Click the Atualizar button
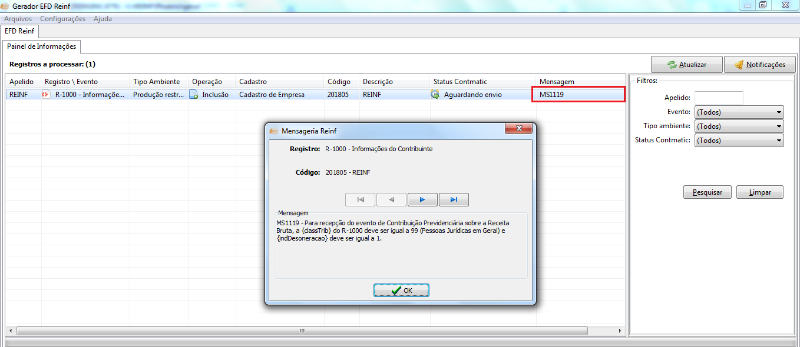Viewport: 800px width, 347px height. pyautogui.click(x=686, y=65)
